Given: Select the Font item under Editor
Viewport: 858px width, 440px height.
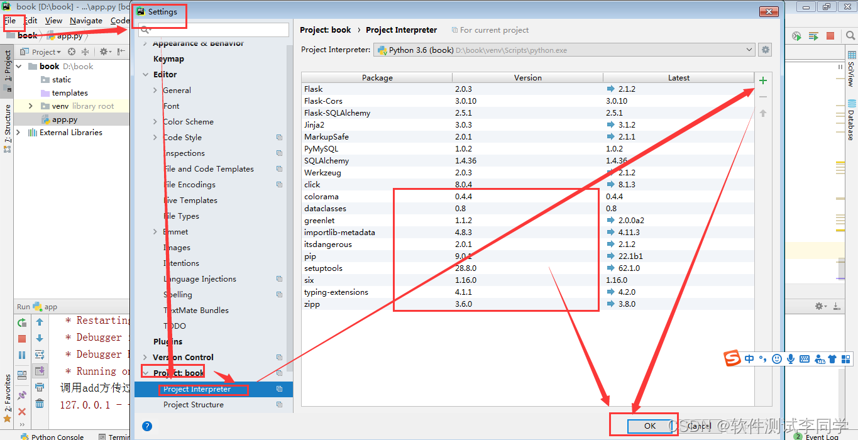Looking at the screenshot, I should (171, 106).
